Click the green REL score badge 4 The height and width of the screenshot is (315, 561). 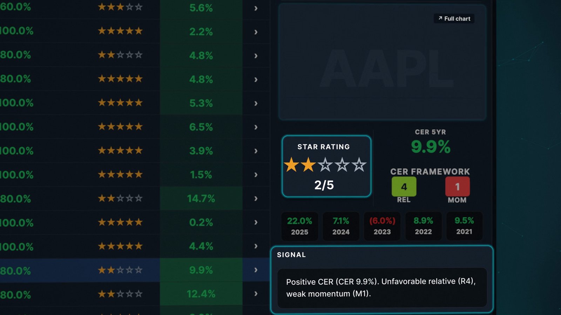[x=404, y=187]
